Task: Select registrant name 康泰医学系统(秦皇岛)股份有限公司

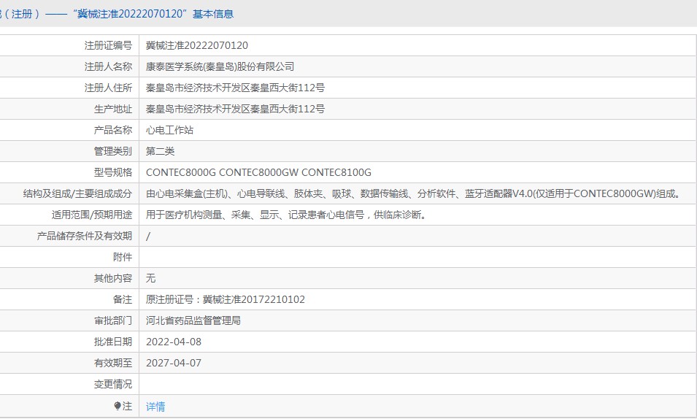Action: (x=220, y=66)
